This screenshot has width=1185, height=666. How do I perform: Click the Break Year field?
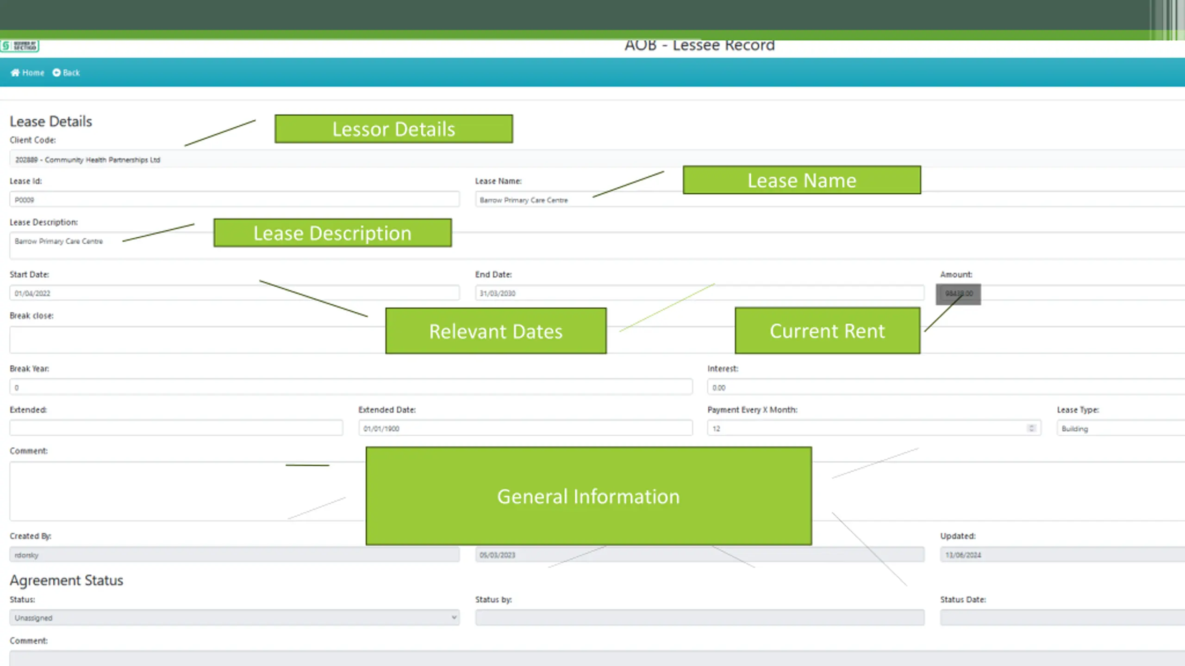click(351, 387)
